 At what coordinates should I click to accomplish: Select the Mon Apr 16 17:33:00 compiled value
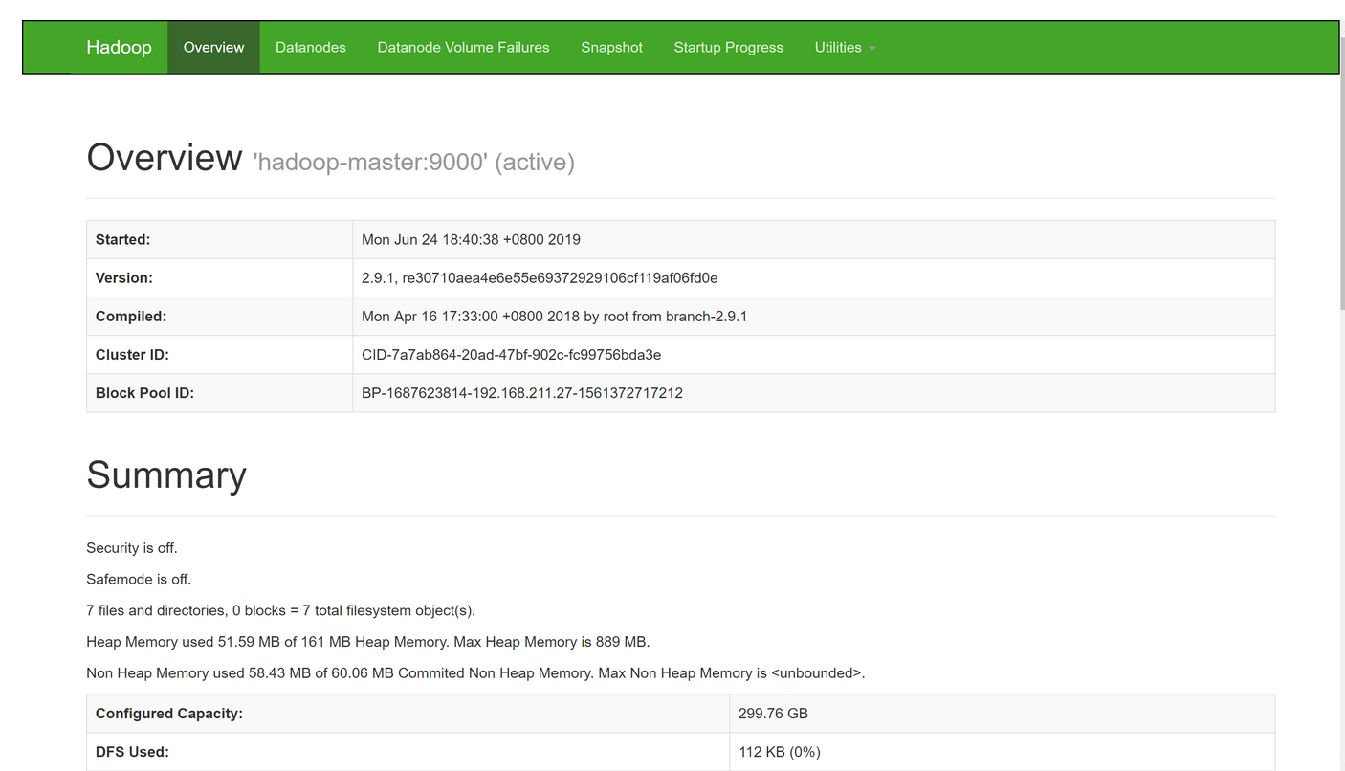pyautogui.click(x=554, y=316)
